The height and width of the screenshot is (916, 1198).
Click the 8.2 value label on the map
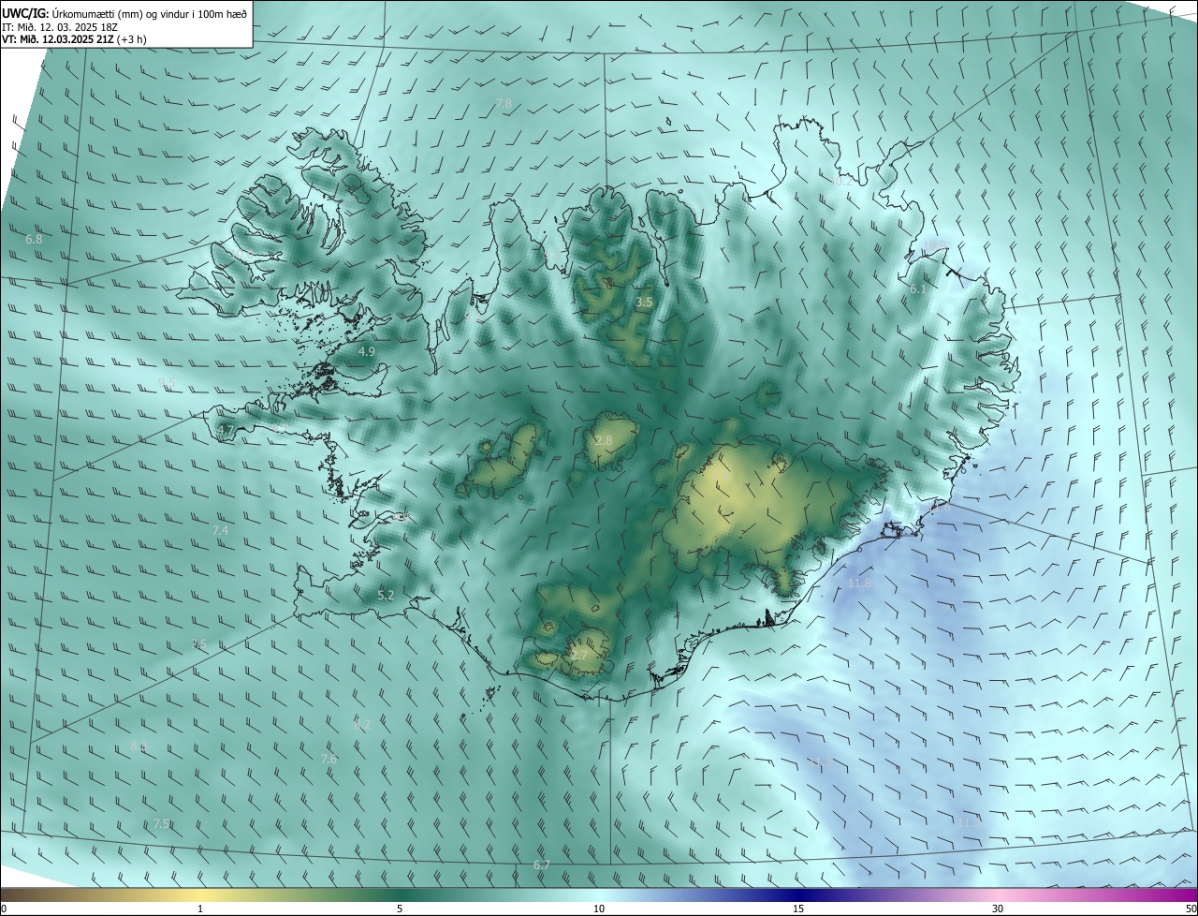362,724
